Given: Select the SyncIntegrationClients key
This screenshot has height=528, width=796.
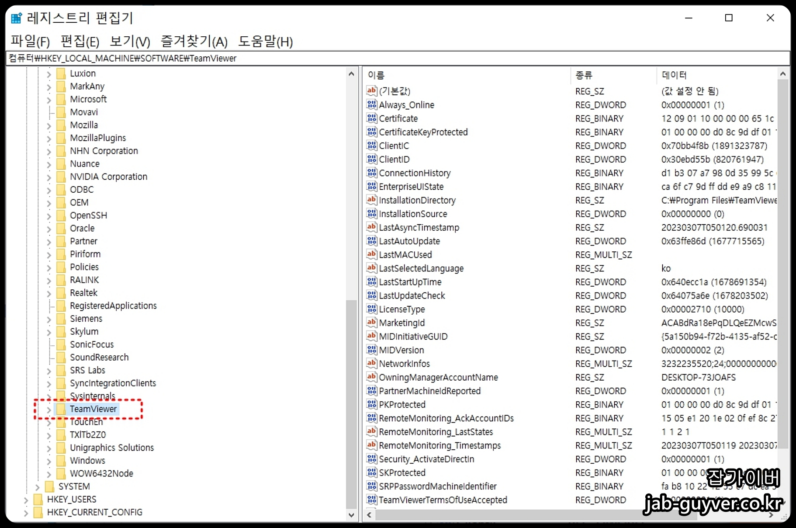Looking at the screenshot, I should click(113, 383).
